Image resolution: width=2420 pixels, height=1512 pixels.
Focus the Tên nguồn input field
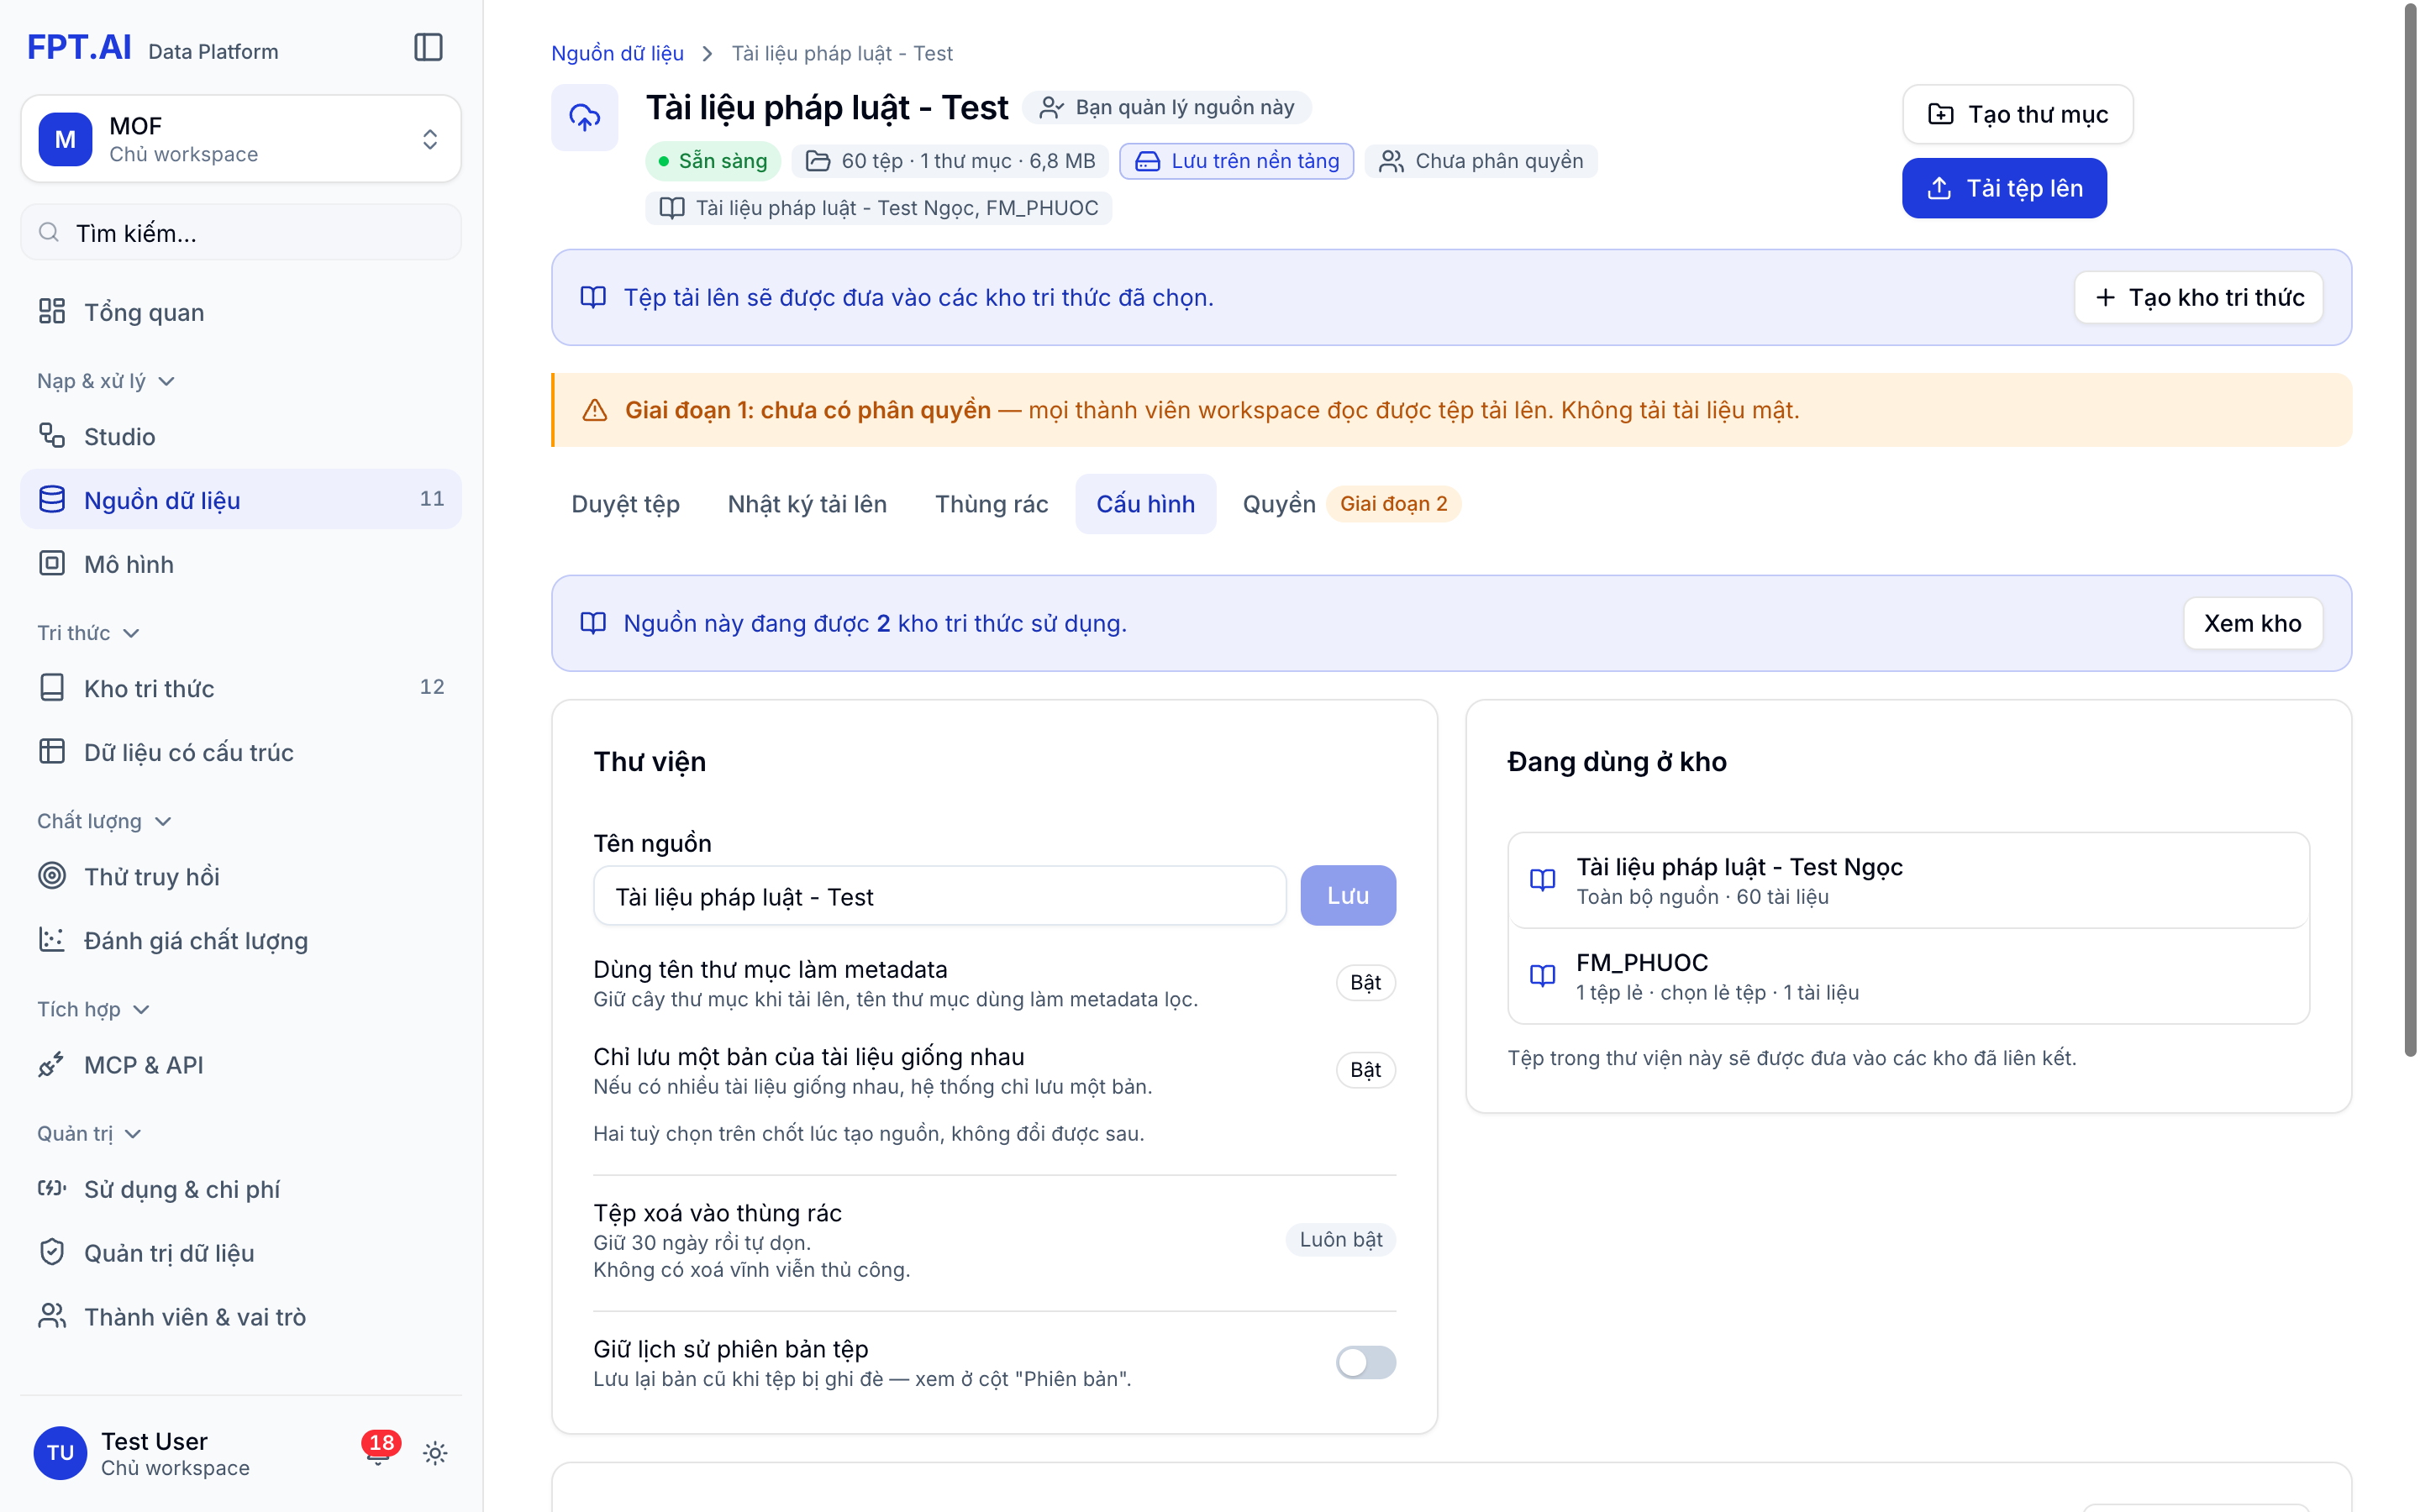click(939, 896)
